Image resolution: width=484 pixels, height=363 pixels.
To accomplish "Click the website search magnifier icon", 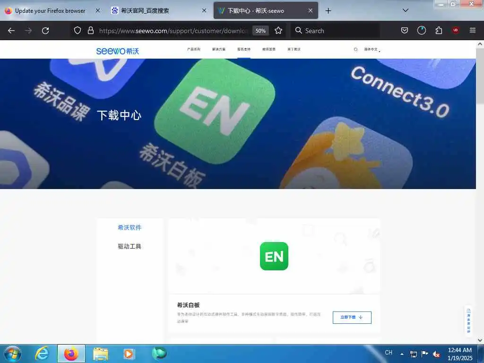I will pos(355,49).
